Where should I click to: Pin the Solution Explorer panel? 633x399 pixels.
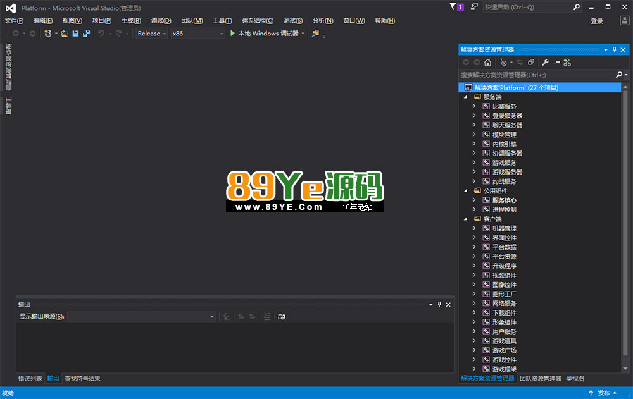click(x=615, y=49)
